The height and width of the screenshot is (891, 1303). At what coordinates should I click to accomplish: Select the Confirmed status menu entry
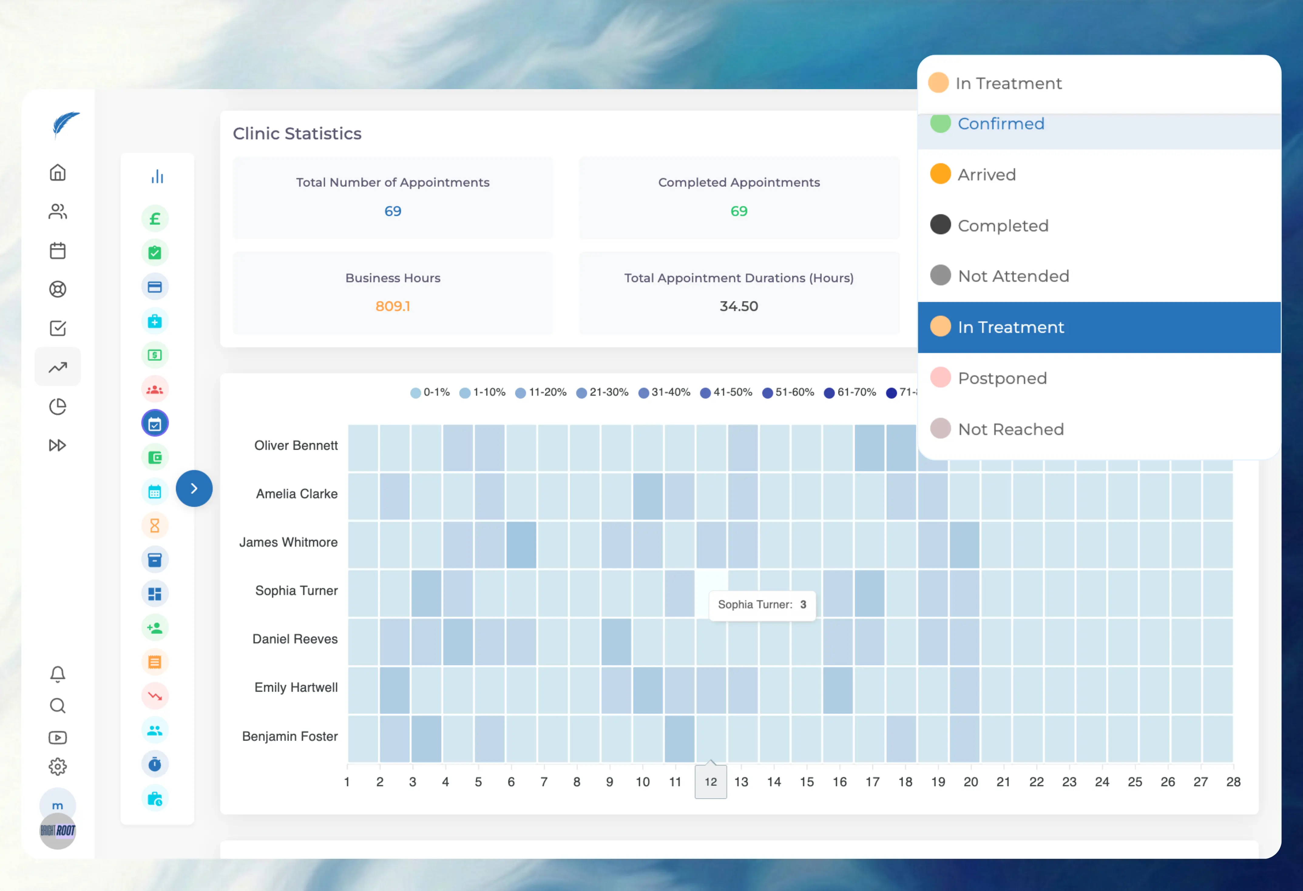coord(1001,124)
